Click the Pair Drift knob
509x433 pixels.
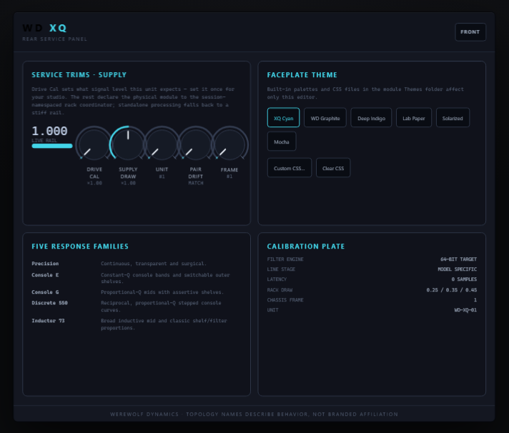click(x=195, y=144)
